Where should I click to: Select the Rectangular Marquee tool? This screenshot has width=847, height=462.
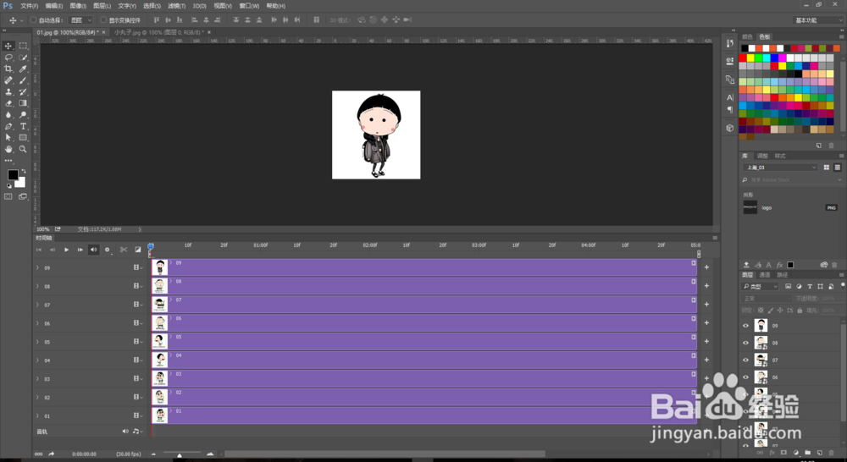coord(23,46)
